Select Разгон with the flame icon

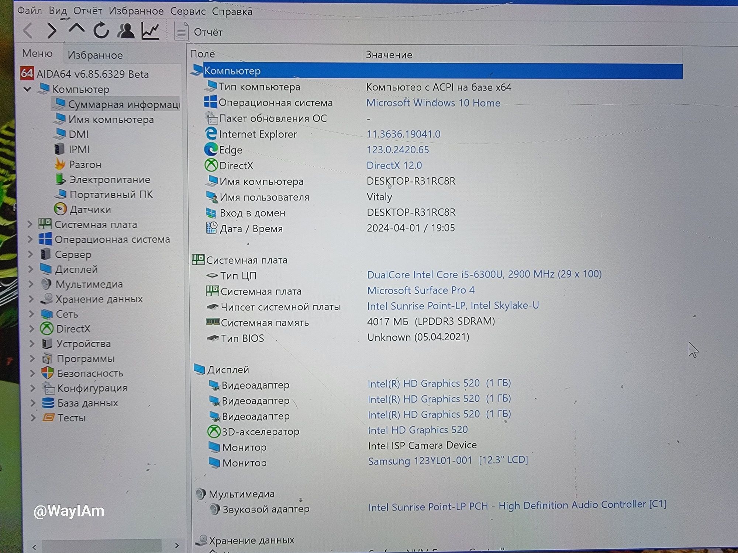point(78,164)
